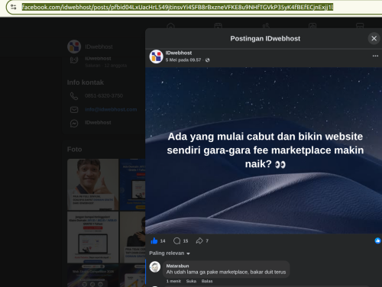Open the Friends icon in top nav
This screenshot has width=382, height=287.
pos(266,26)
